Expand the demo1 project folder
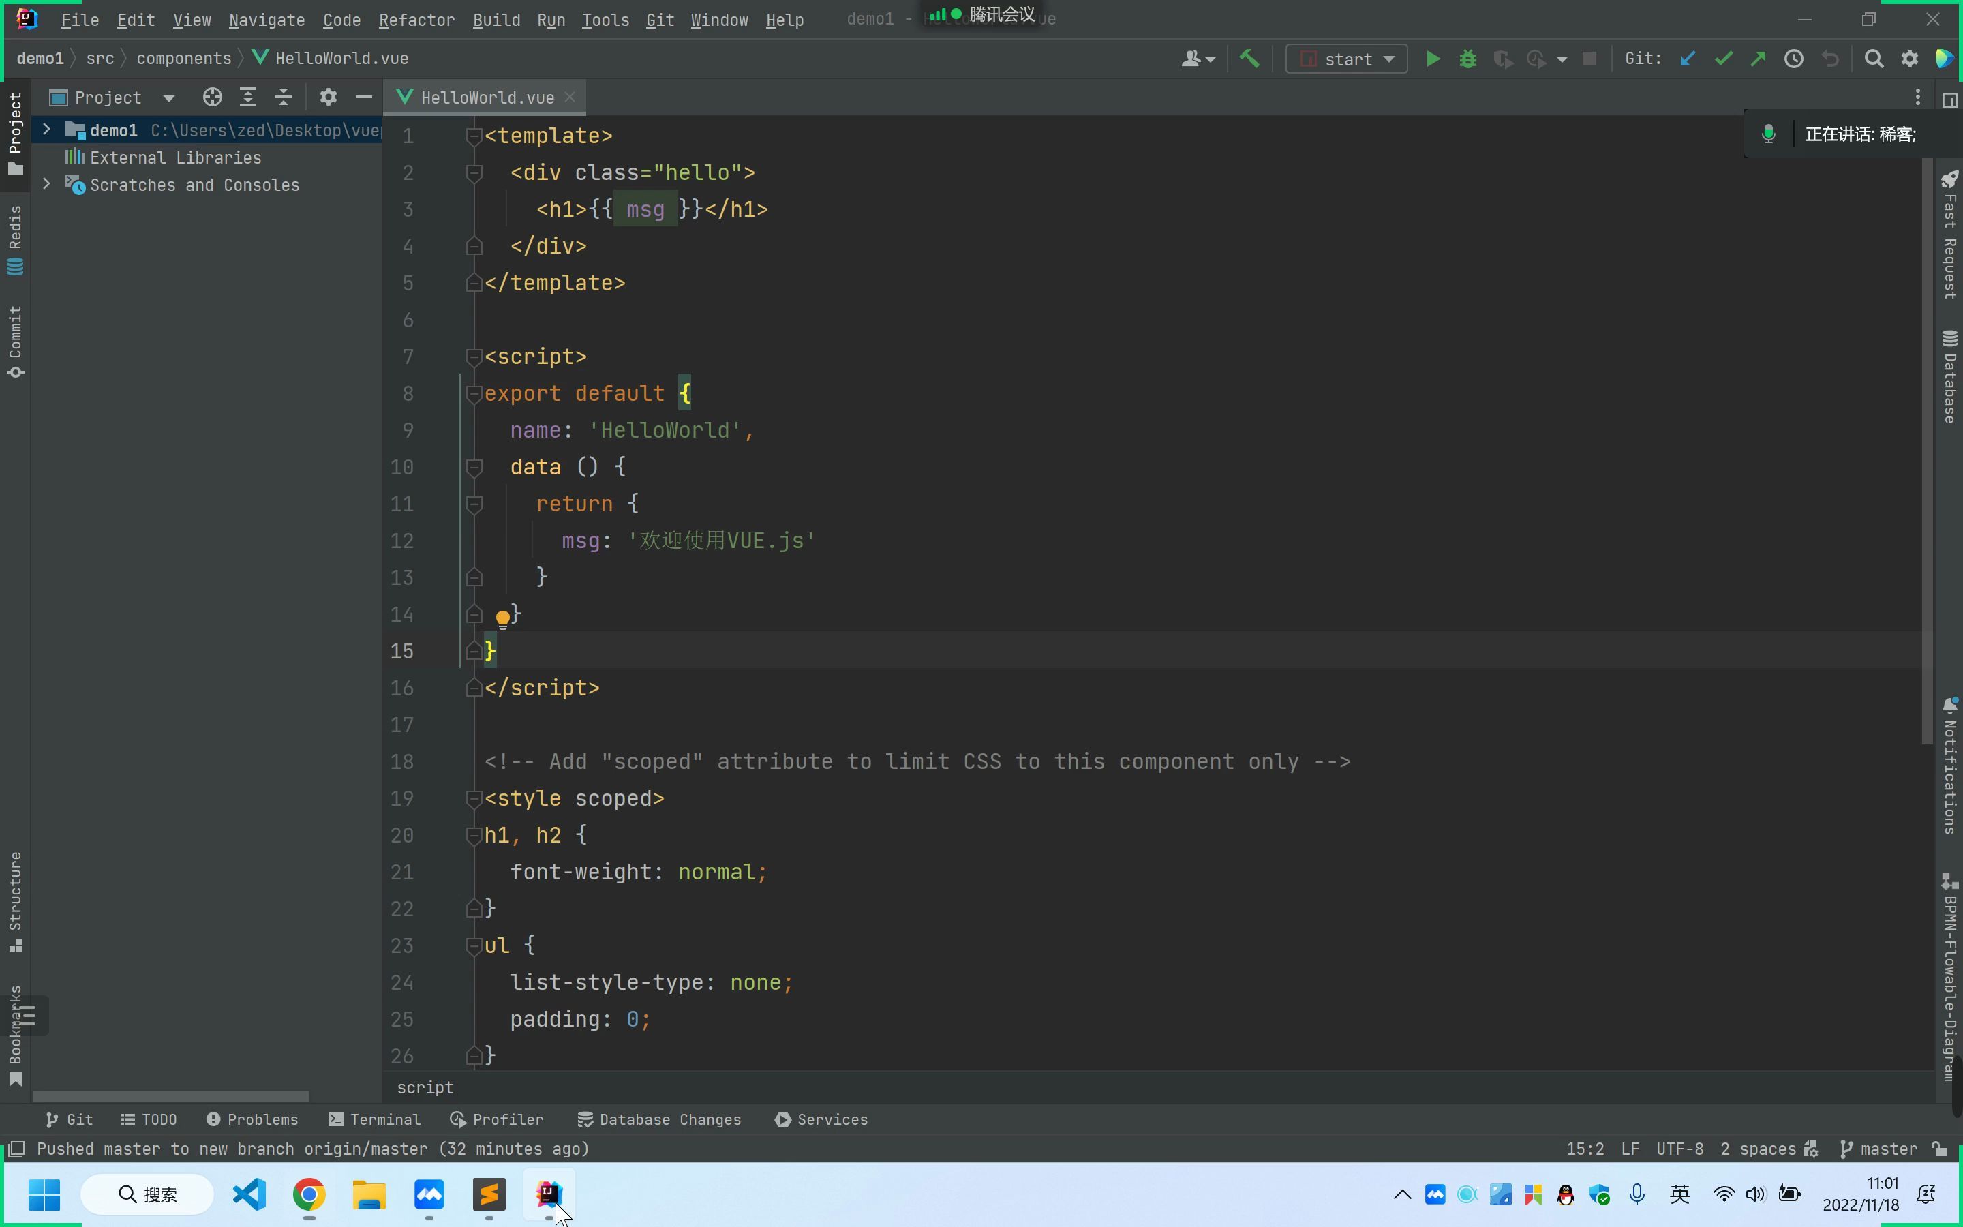Viewport: 1963px width, 1227px height. tap(46, 130)
